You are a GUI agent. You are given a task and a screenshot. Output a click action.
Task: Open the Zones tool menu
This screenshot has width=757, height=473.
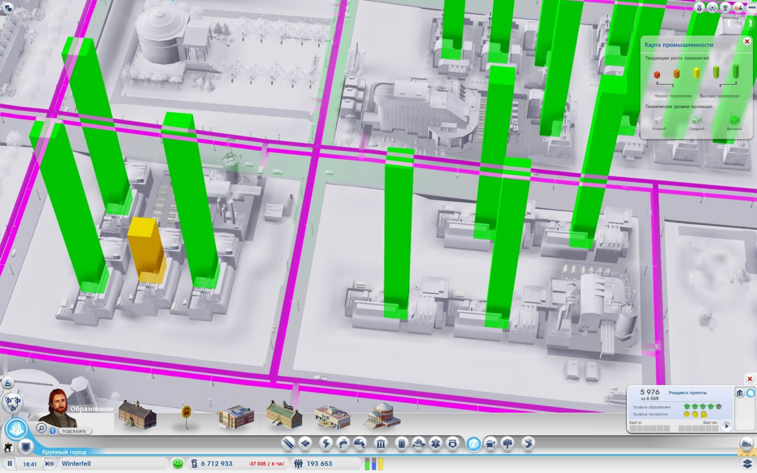tap(305, 443)
